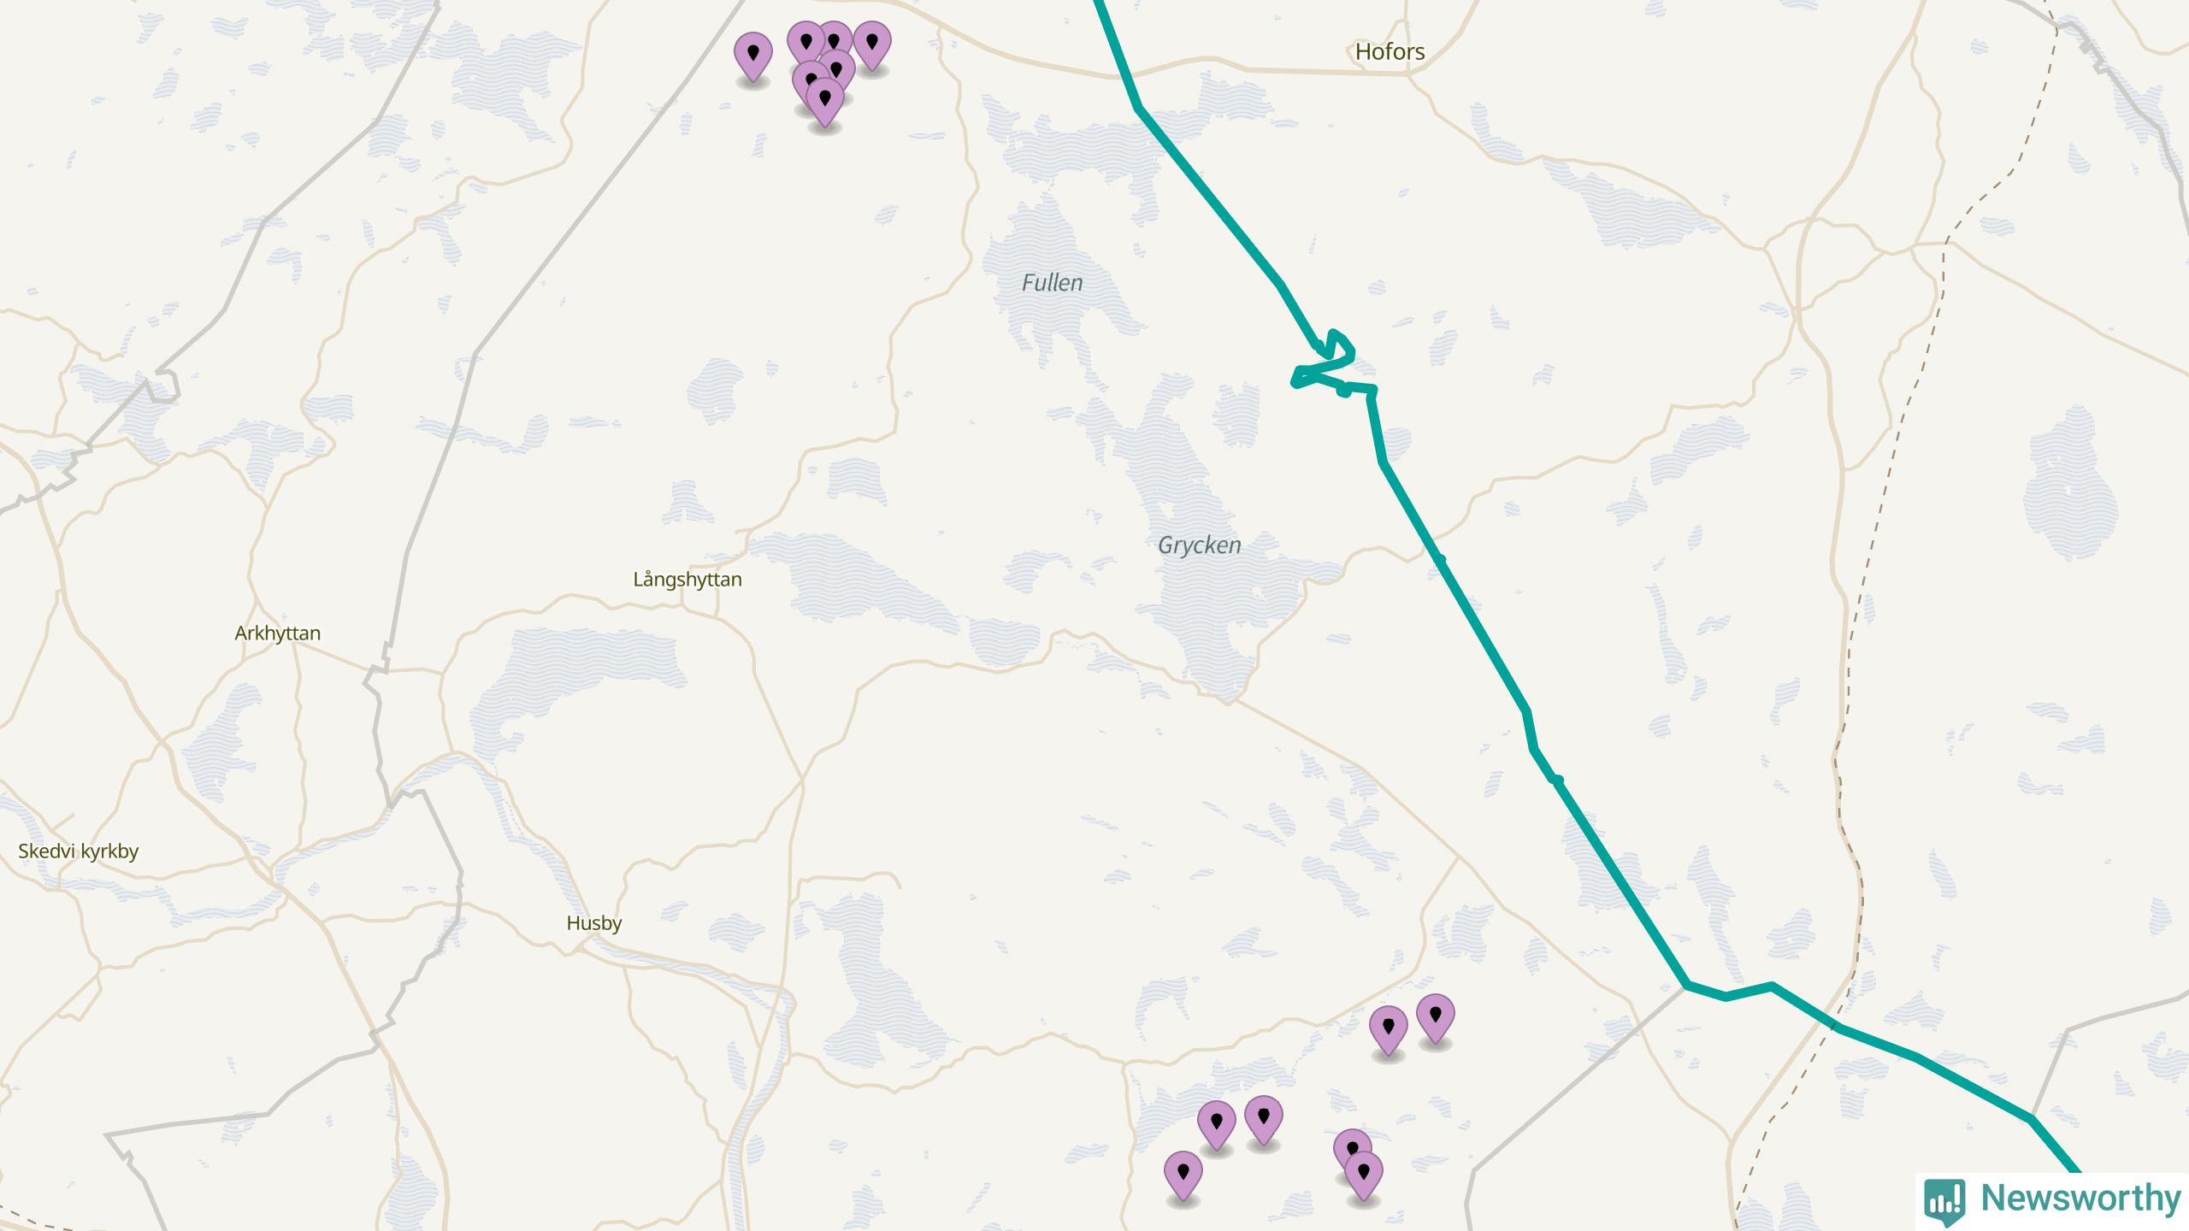Select the second-from-left marker in the northern cluster

[805, 43]
